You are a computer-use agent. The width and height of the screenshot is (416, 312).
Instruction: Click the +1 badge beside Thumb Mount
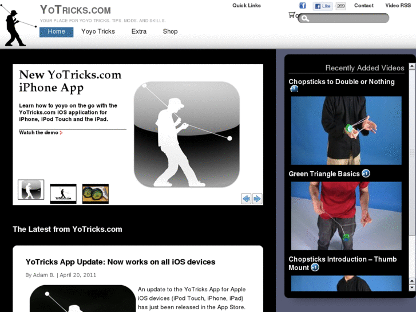click(x=315, y=267)
